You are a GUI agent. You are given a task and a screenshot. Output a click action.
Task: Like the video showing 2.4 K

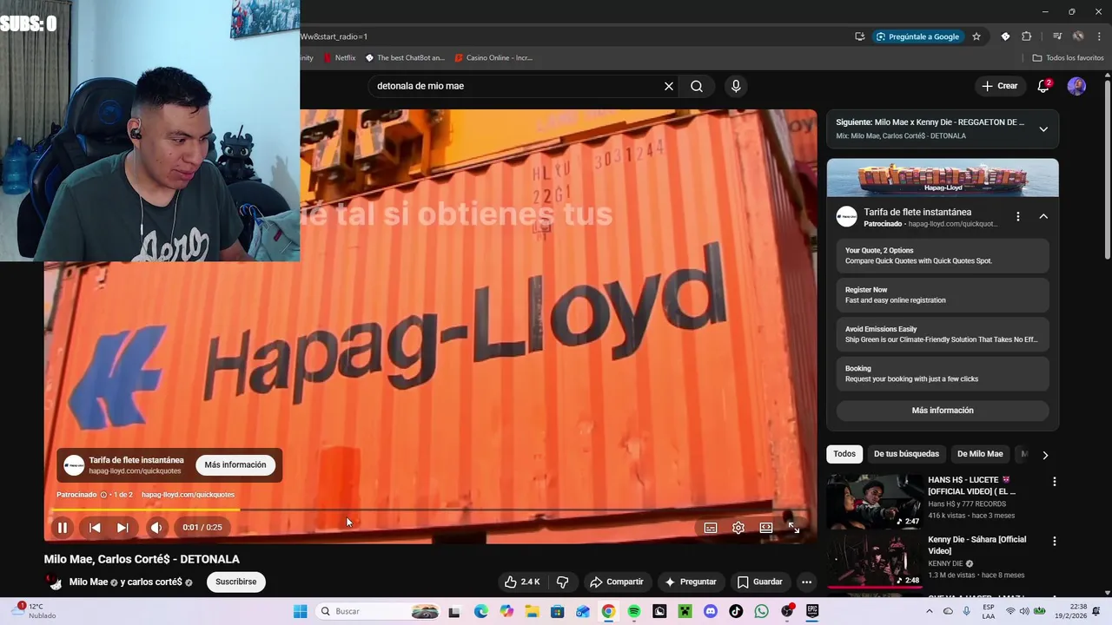[x=522, y=582]
